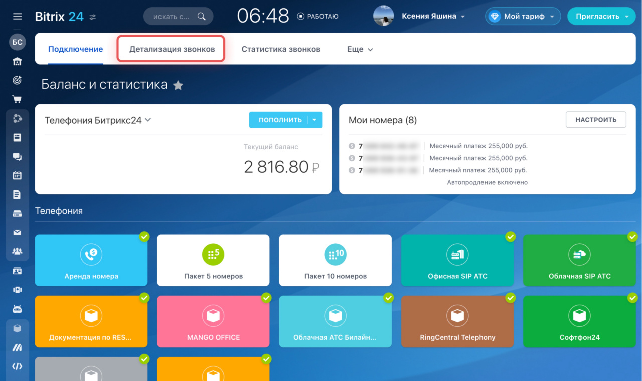Open the chat bubbles icon in the sidebar
This screenshot has width=642, height=381.
tap(17, 156)
